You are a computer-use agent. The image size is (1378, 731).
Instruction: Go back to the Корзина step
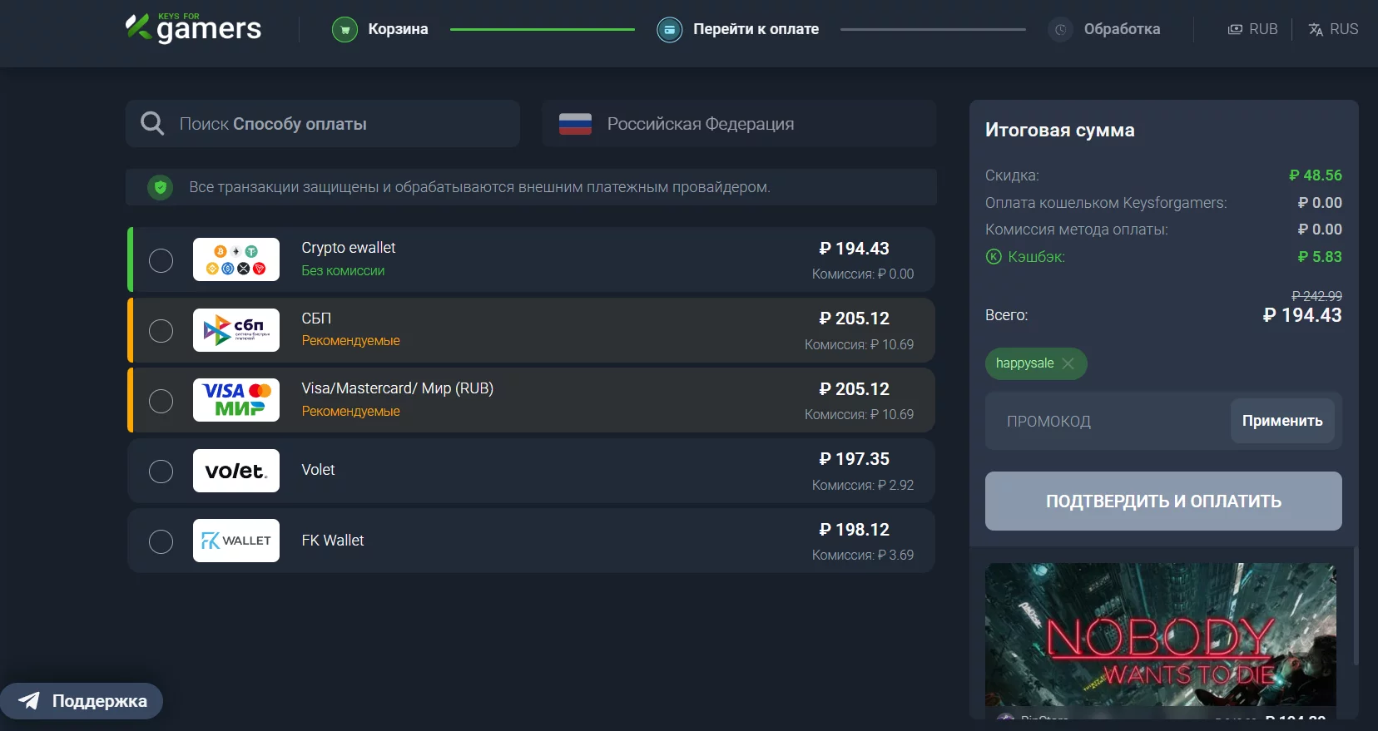coord(398,29)
